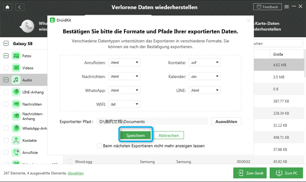The image size is (306, 182).
Task: Open the hamburger menu icon
Action: [x=286, y=7]
